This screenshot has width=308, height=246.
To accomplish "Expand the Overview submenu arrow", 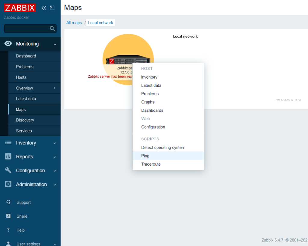I will pos(55,88).
